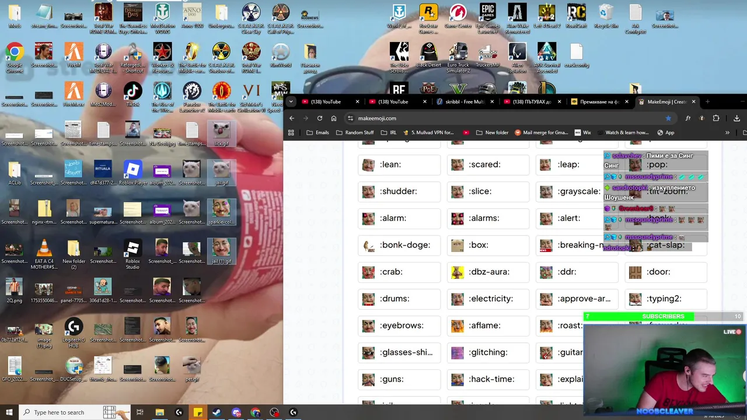Screen dimensions: 747x420
Task: Pick the :door: emoji effect
Action: pyautogui.click(x=666, y=272)
